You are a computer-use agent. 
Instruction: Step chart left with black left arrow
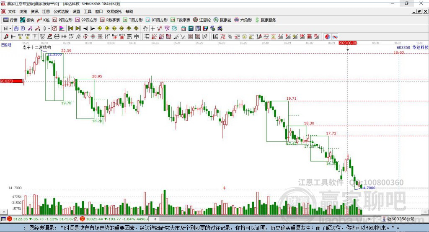point(85,28)
